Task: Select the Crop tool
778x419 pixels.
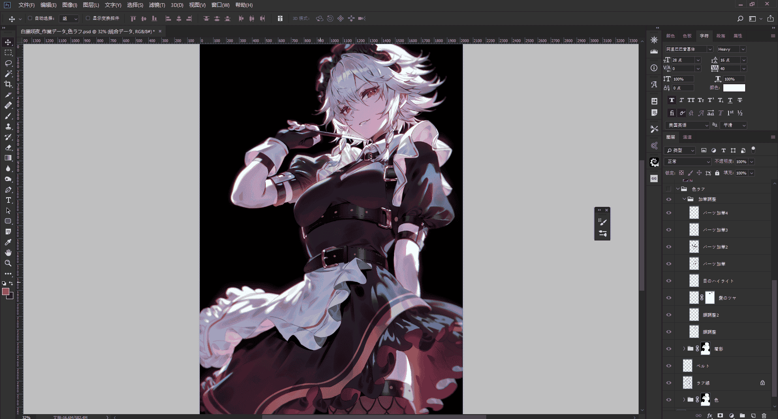Action: point(8,84)
